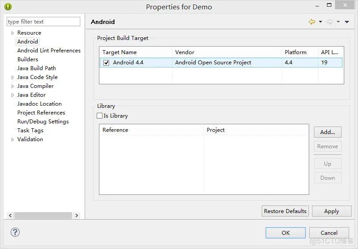
Task: Open Android Lint Preferences page
Action: coord(49,51)
